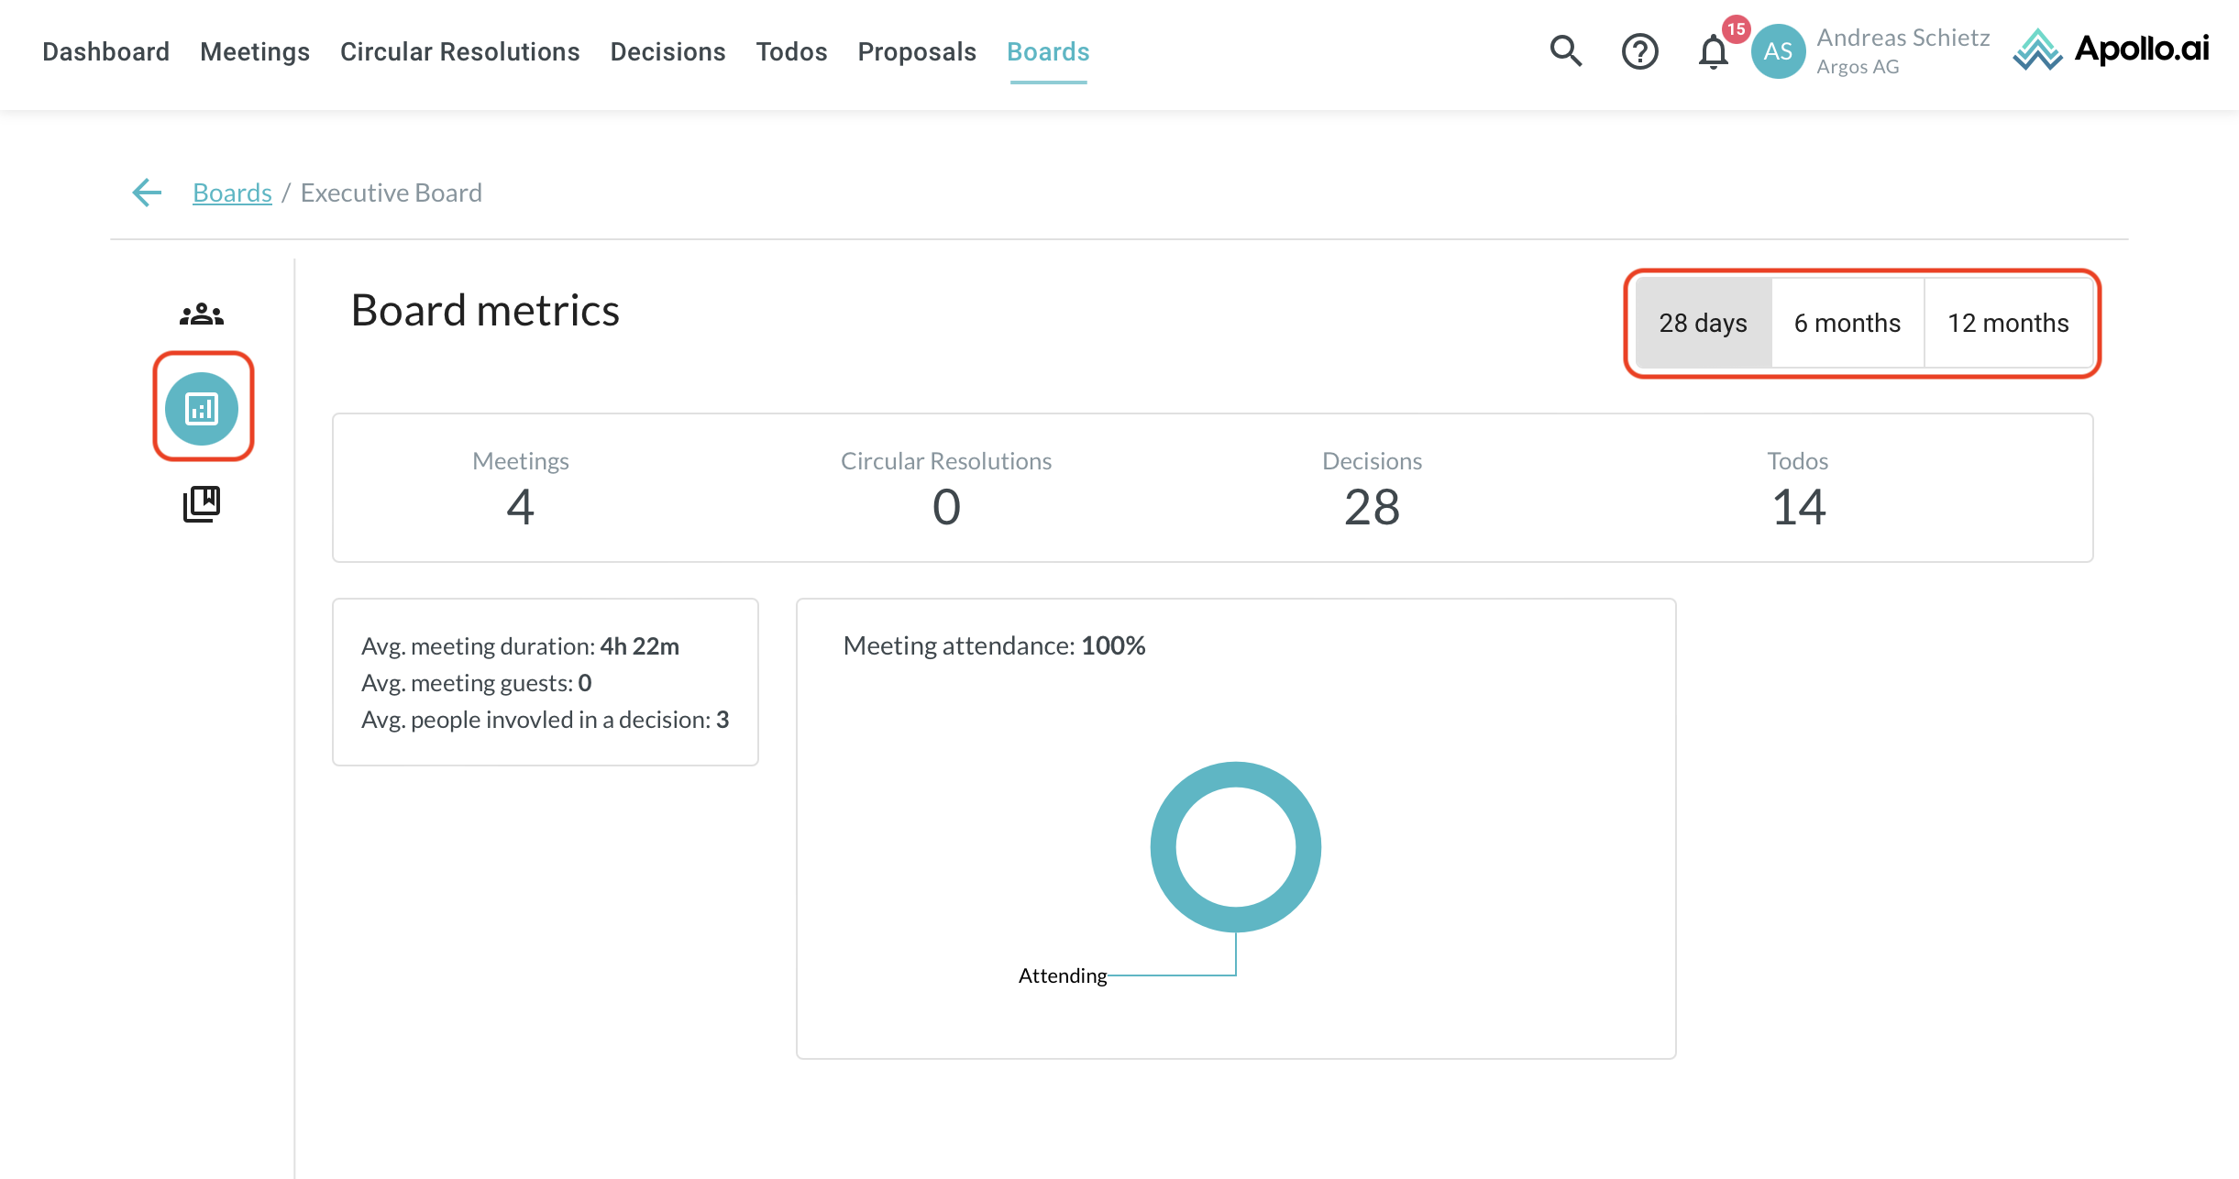Click the AS user avatar
Image resolution: width=2239 pixels, height=1179 pixels.
point(1778,51)
